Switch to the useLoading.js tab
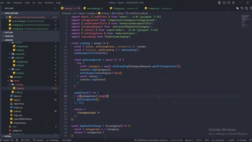The image size is (252, 142). coord(94,8)
